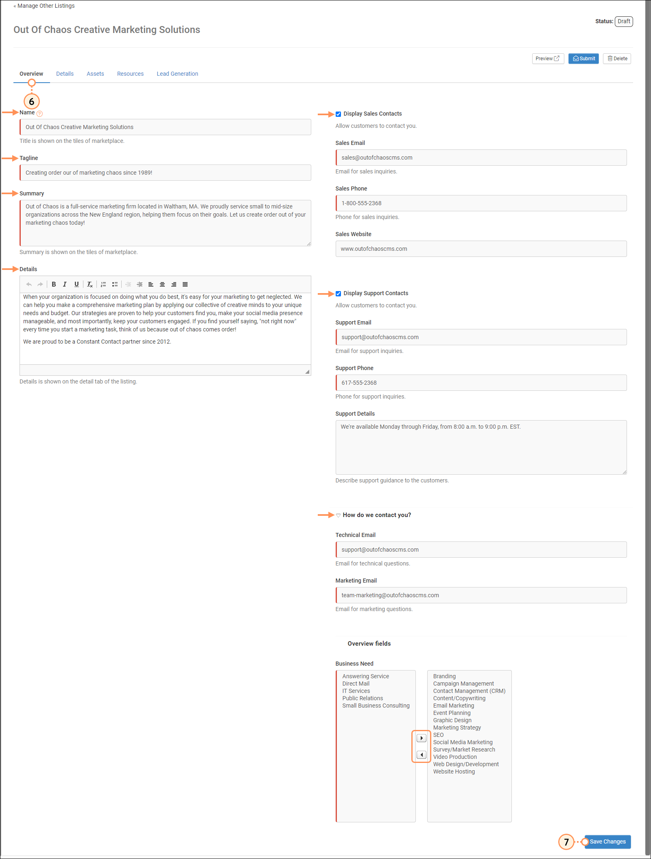Uncheck Display Support Contacts checkbox
The height and width of the screenshot is (859, 651).
tap(338, 294)
